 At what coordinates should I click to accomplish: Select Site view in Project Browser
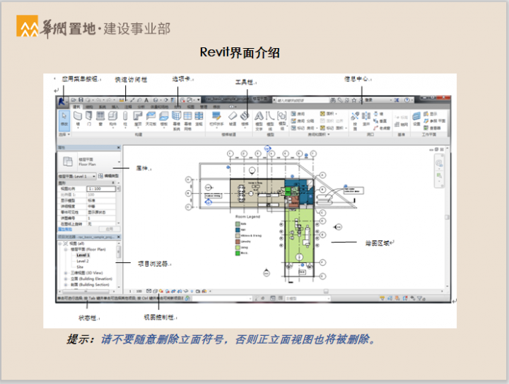coord(80,267)
